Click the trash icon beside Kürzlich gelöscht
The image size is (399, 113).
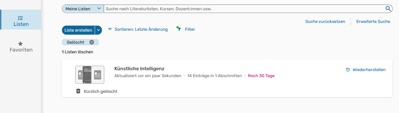(78, 91)
